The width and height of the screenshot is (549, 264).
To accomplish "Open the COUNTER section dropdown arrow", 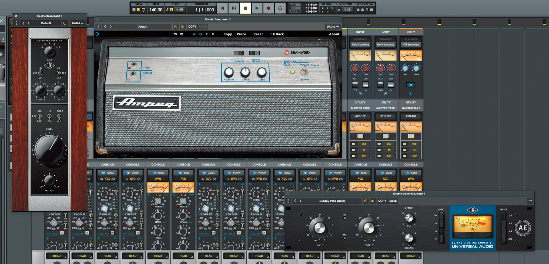I will coord(215,5).
